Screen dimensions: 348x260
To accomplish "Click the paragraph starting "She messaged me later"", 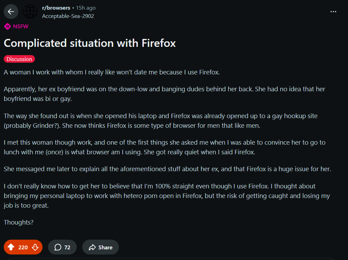I will 167,169.
